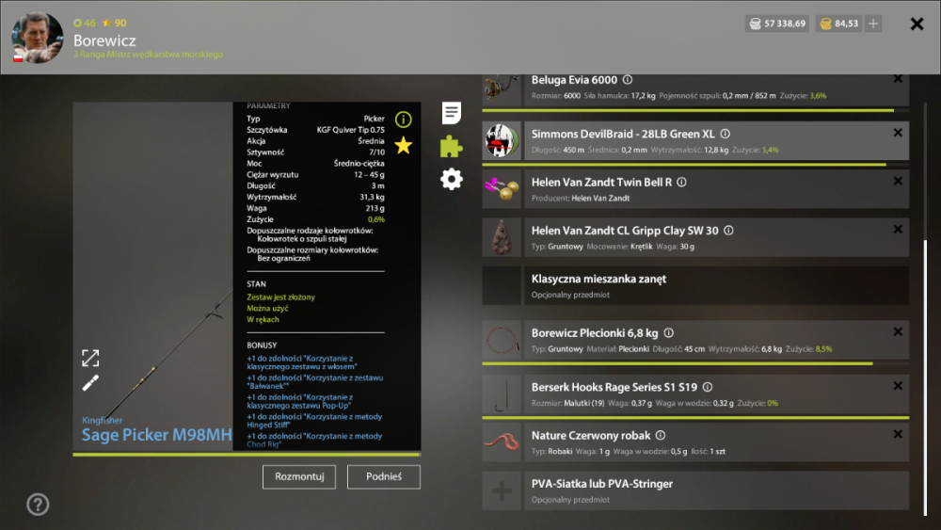Screen dimensions: 941x530
Task: Open the notes list icon
Action: pos(452,112)
